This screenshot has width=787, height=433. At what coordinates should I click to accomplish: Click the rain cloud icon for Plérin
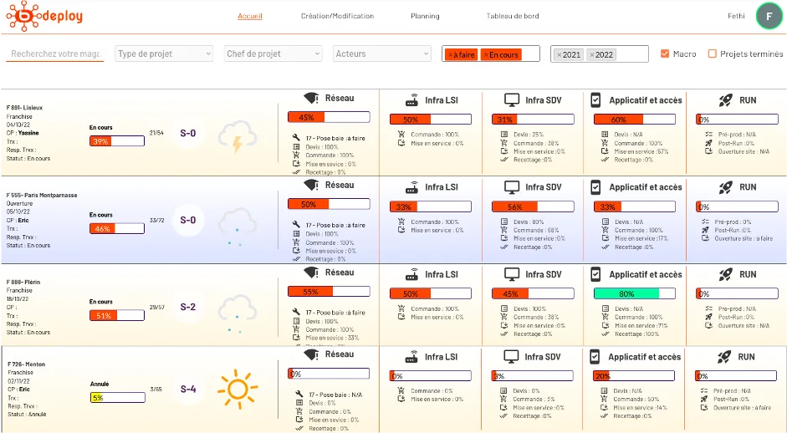pyautogui.click(x=237, y=313)
